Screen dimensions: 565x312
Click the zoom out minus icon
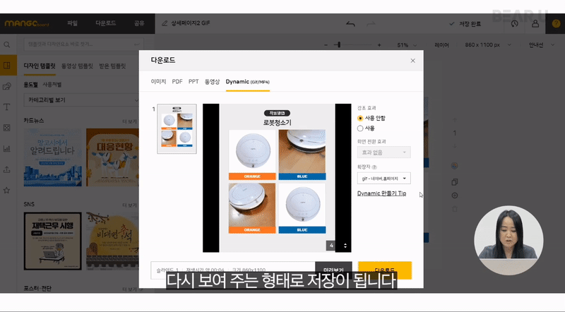point(326,45)
